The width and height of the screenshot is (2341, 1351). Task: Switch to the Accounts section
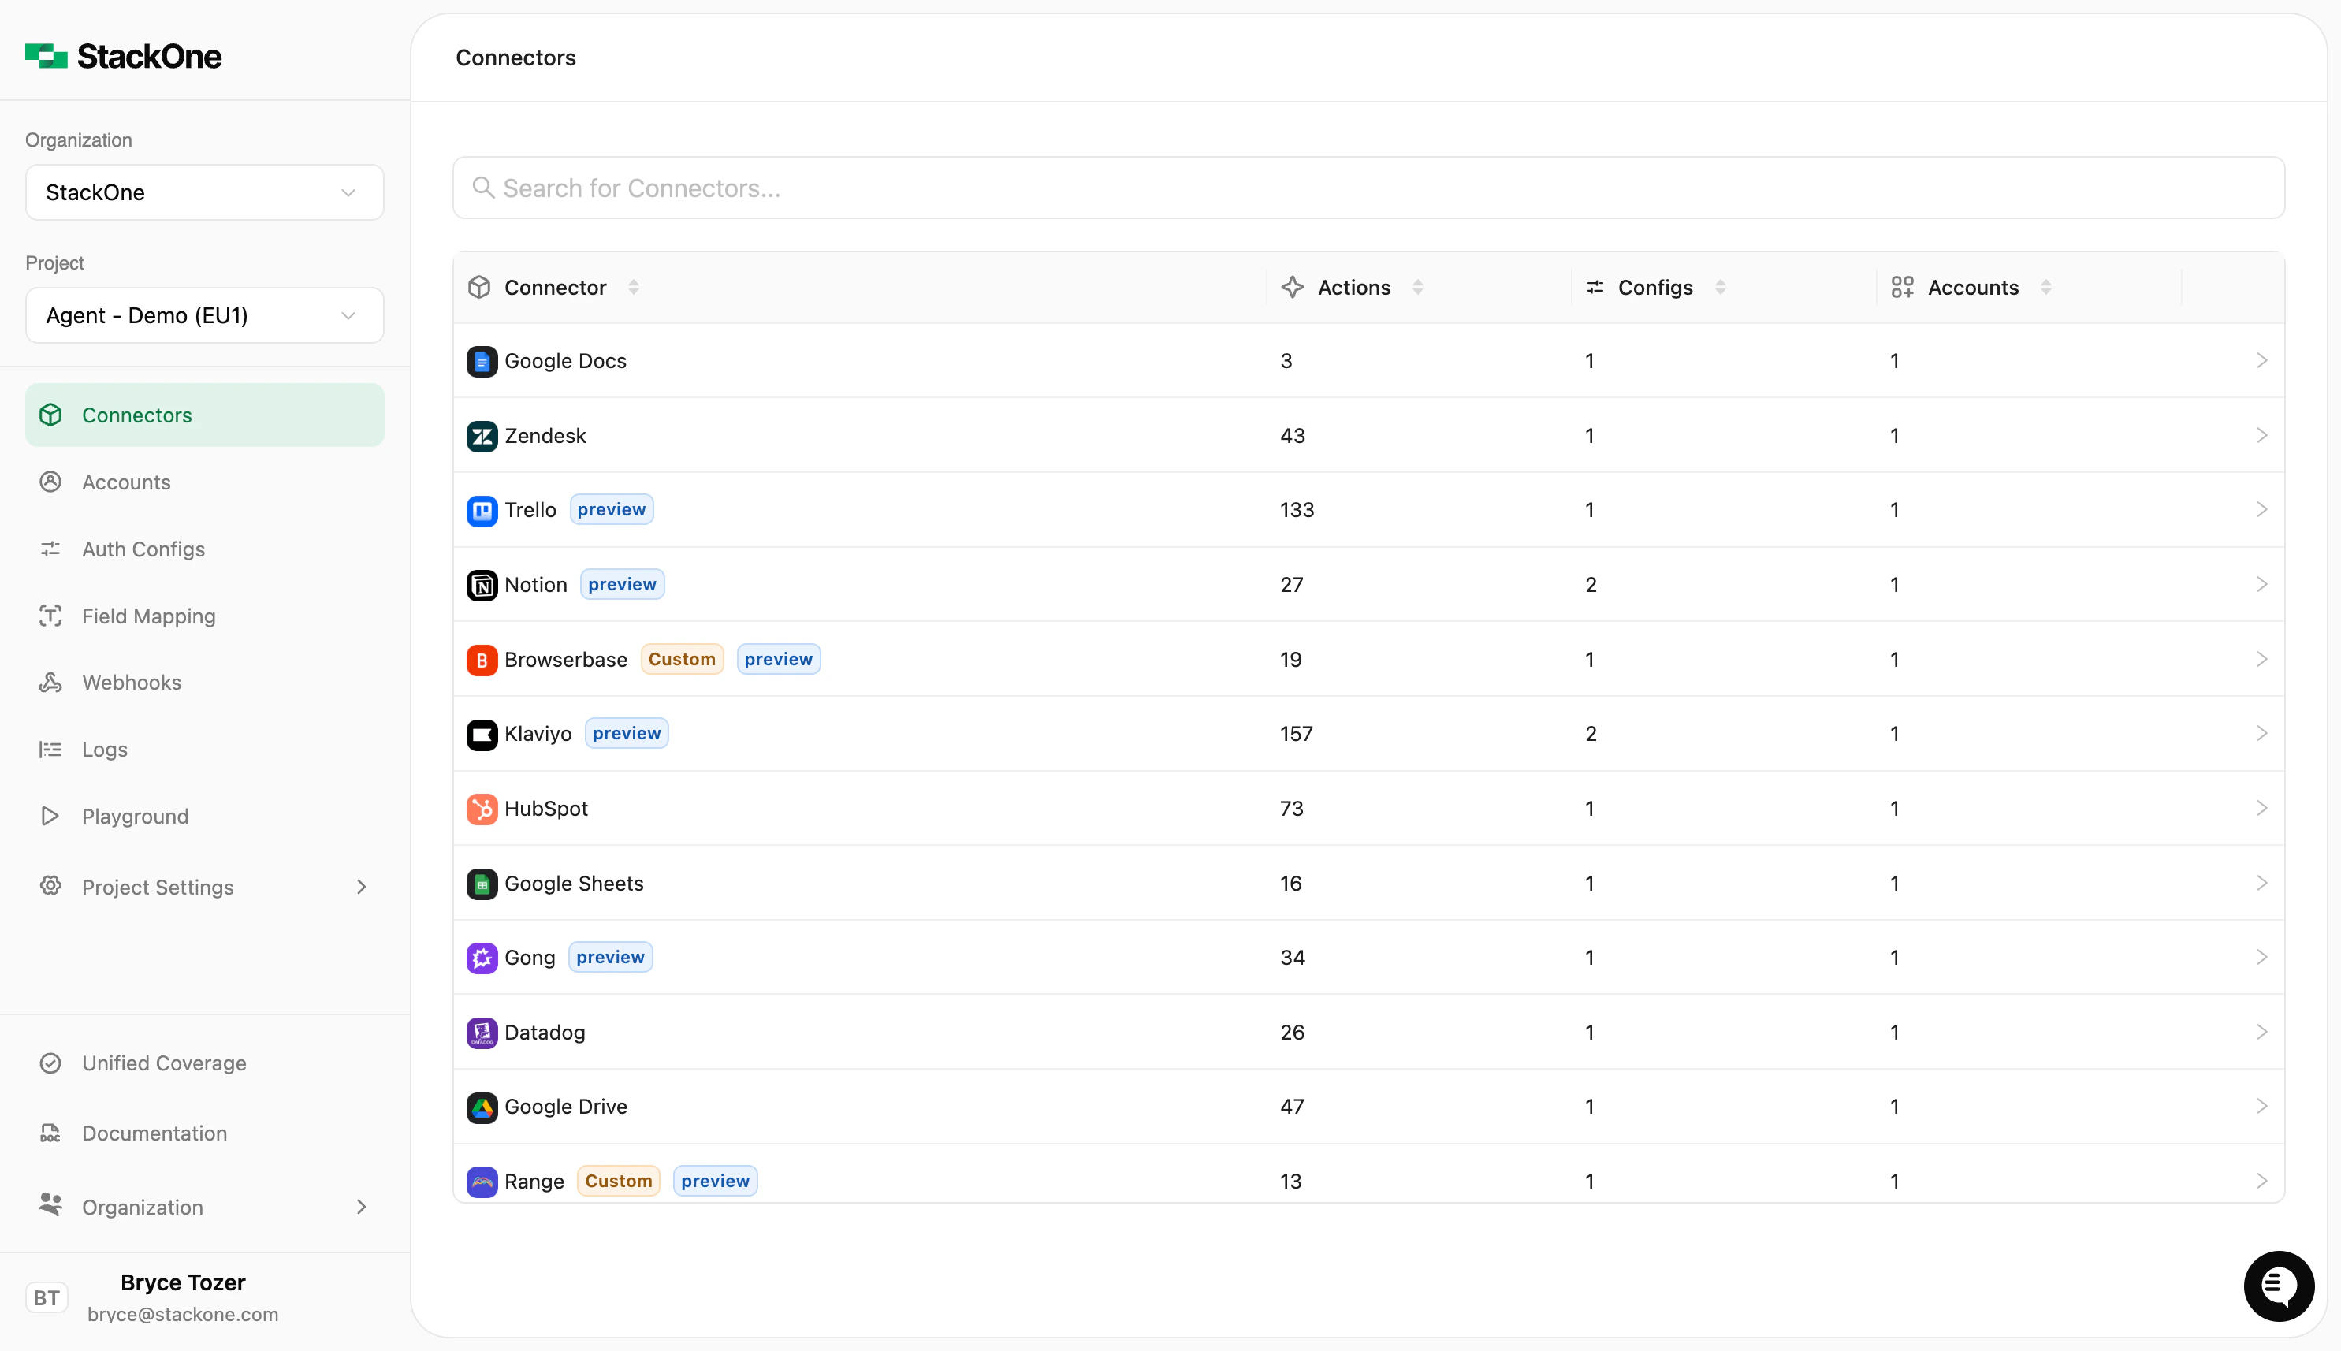coord(127,482)
